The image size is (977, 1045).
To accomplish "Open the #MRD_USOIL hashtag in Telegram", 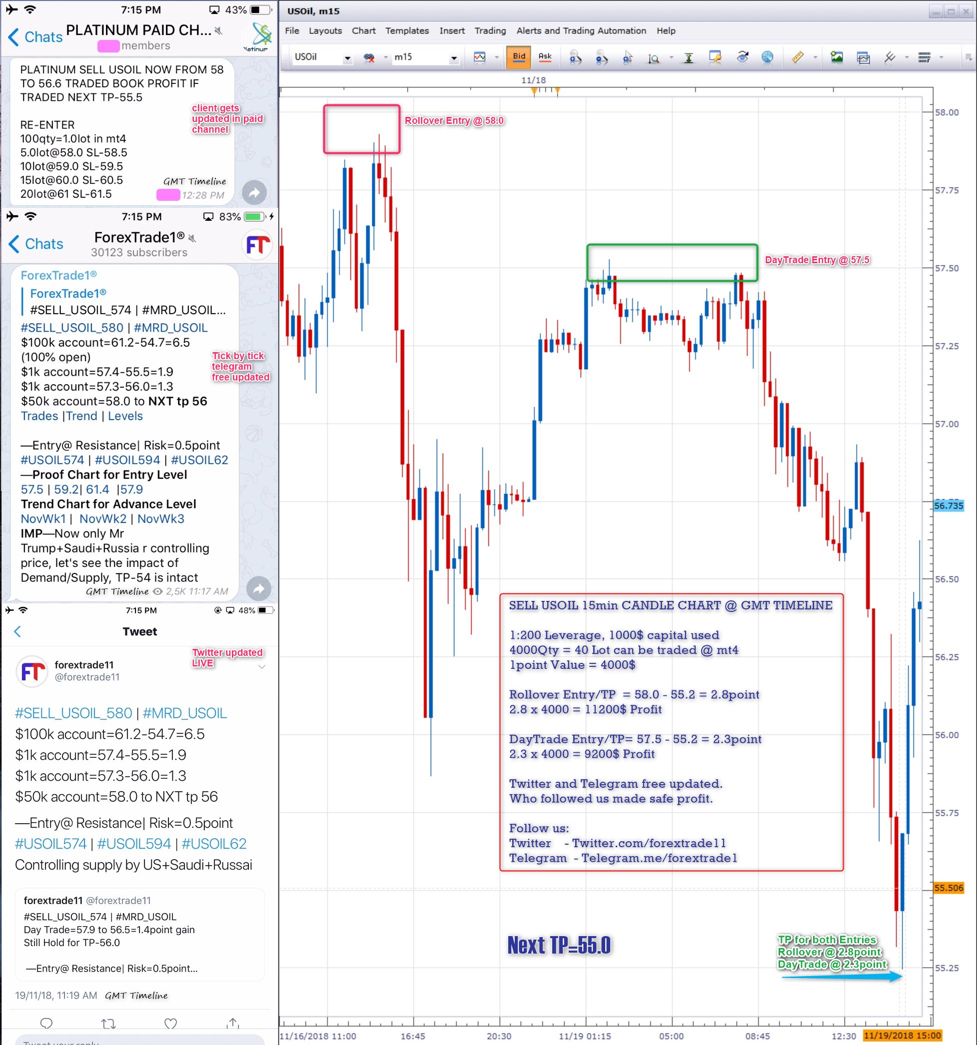I will point(171,328).
